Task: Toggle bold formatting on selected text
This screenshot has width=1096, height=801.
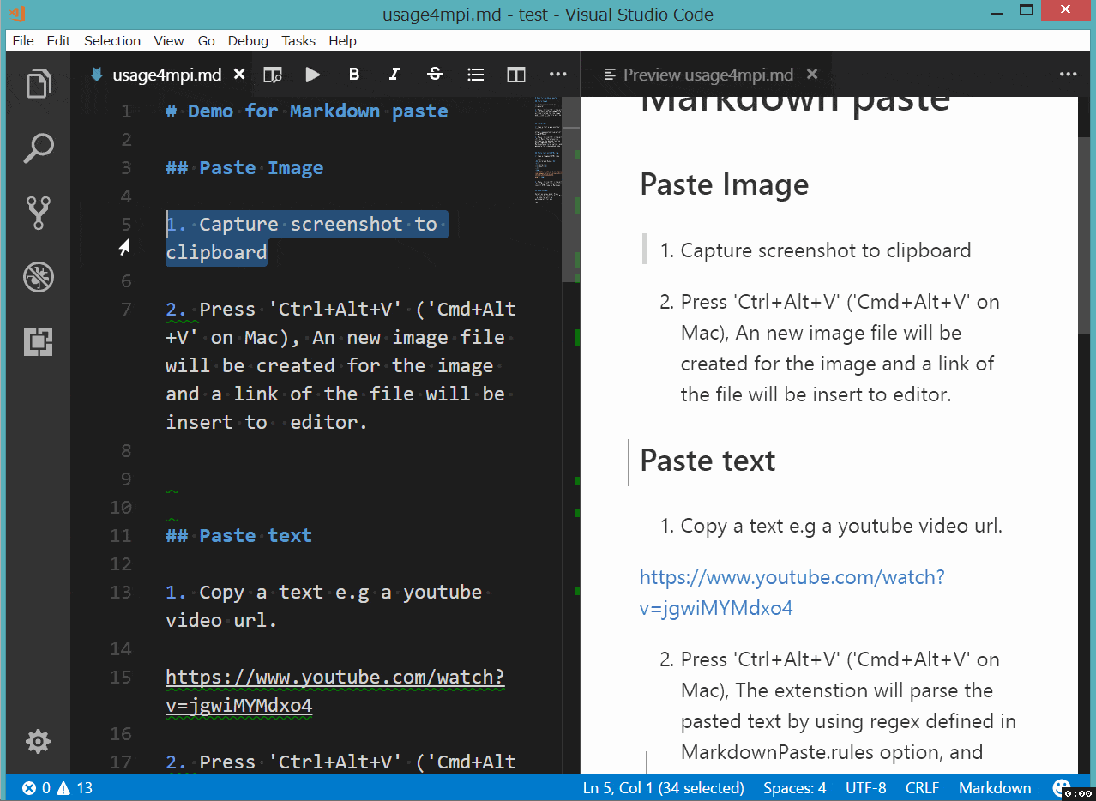Action: [x=353, y=75]
